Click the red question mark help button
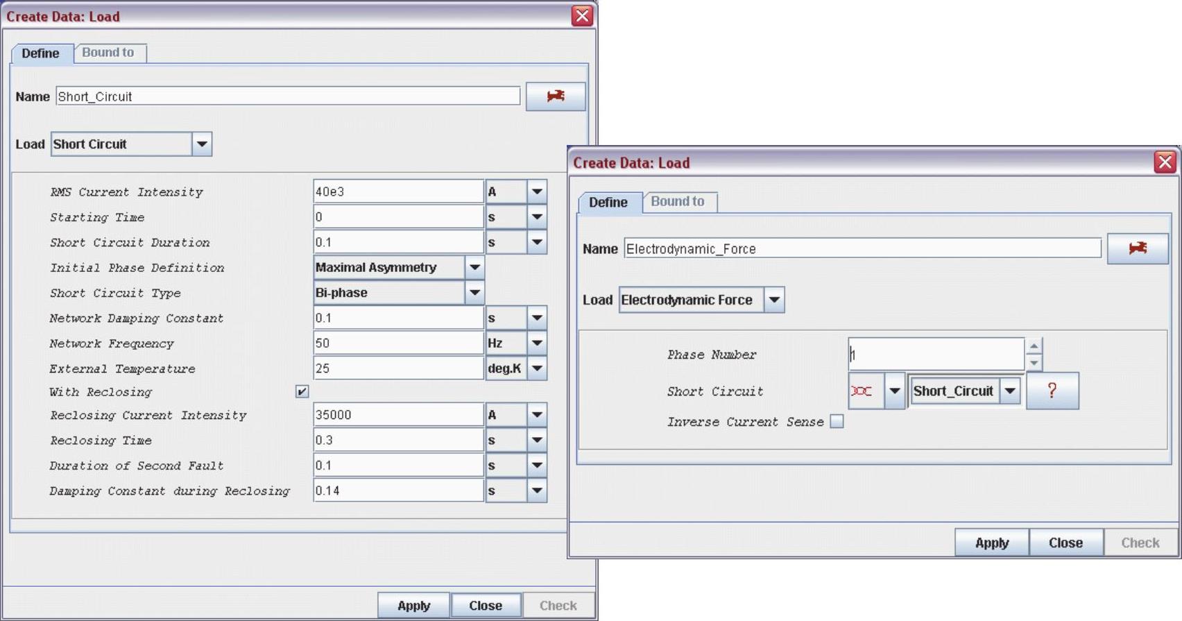This screenshot has width=1182, height=621. pos(1052,391)
